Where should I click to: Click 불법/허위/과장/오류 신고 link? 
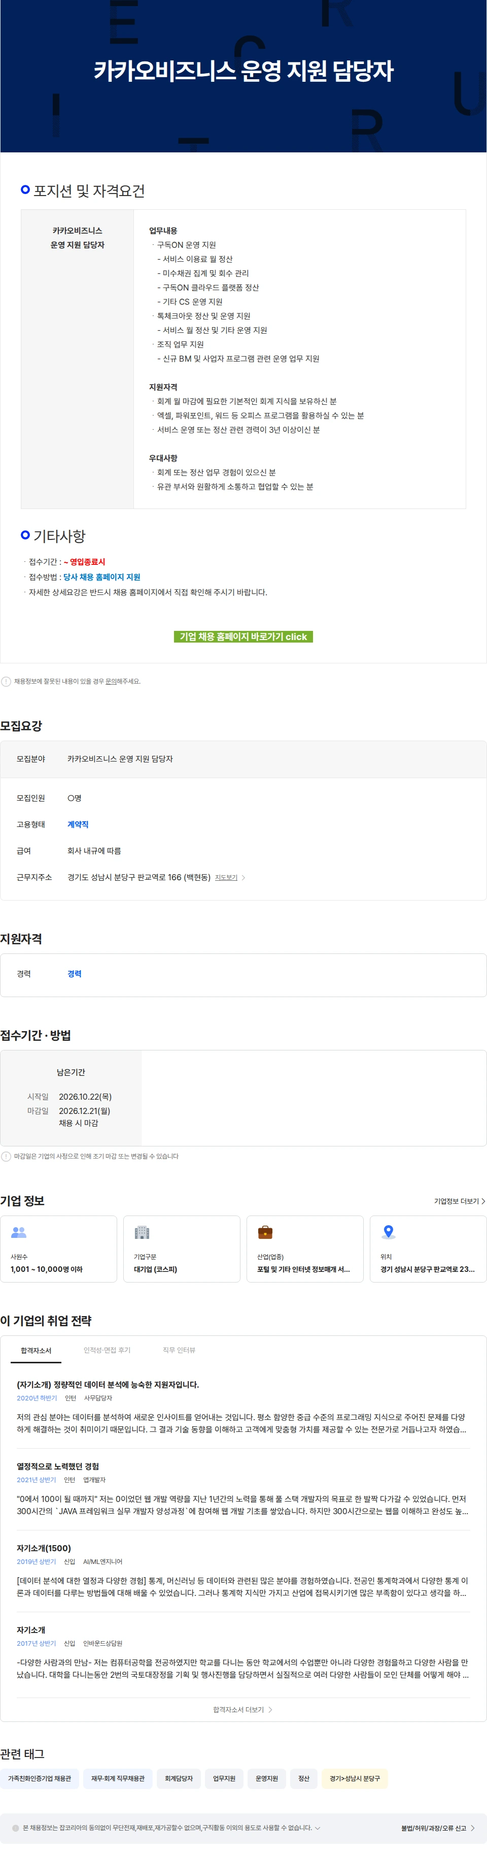coord(437,1828)
